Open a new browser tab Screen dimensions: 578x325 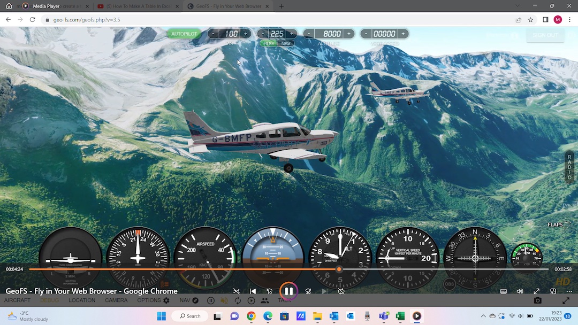282,6
